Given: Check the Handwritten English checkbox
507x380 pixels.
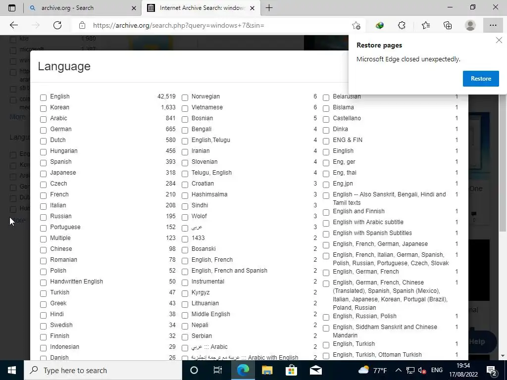Looking at the screenshot, I should [x=44, y=283].
